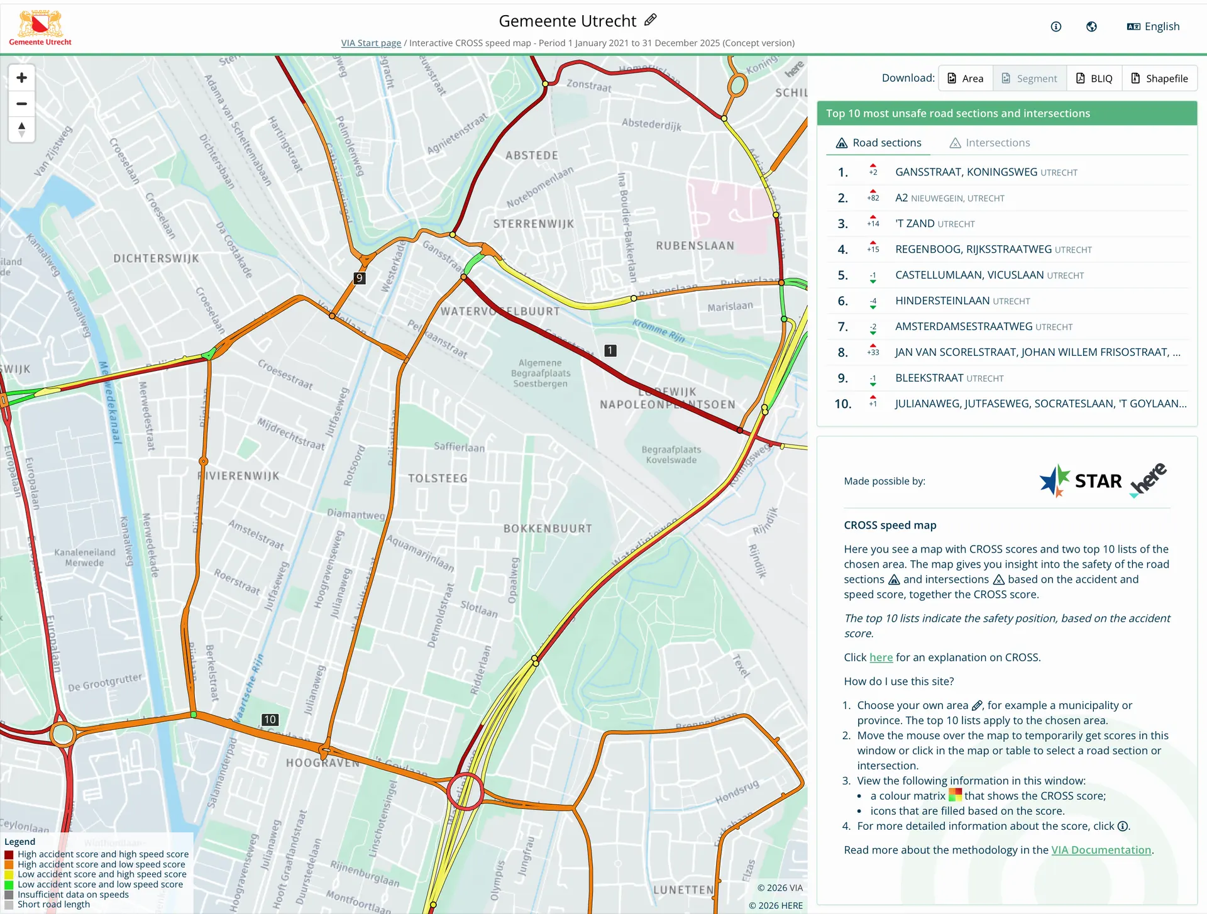Select Bleekstraat Utrecht row
Image resolution: width=1207 pixels, height=914 pixels.
click(x=1008, y=378)
